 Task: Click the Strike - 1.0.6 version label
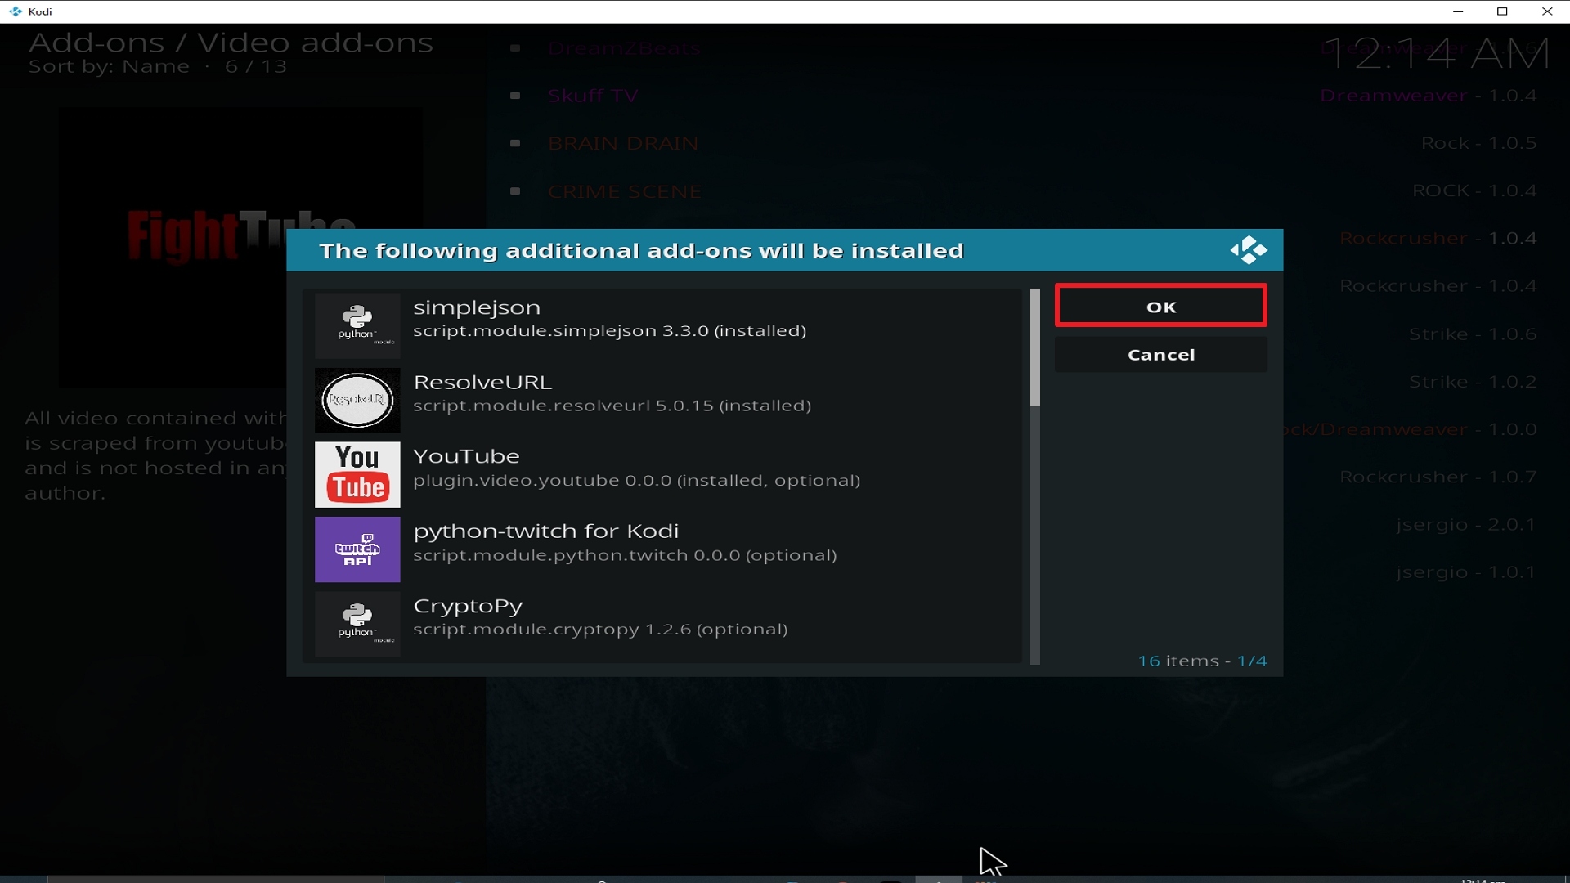point(1473,334)
